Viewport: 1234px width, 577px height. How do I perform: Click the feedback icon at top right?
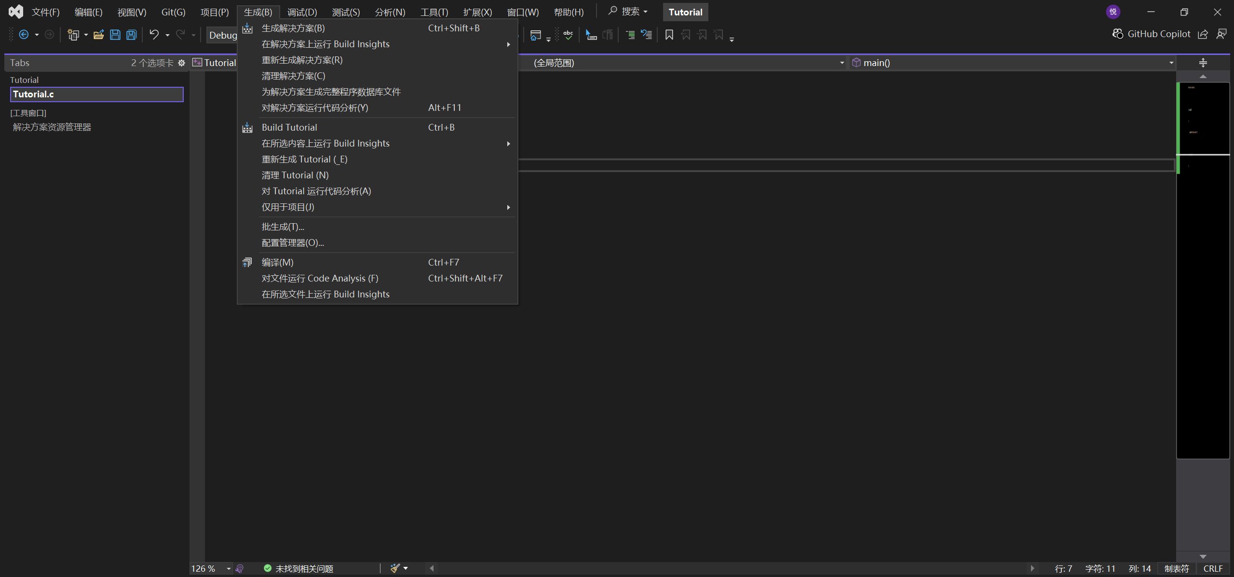(1221, 34)
